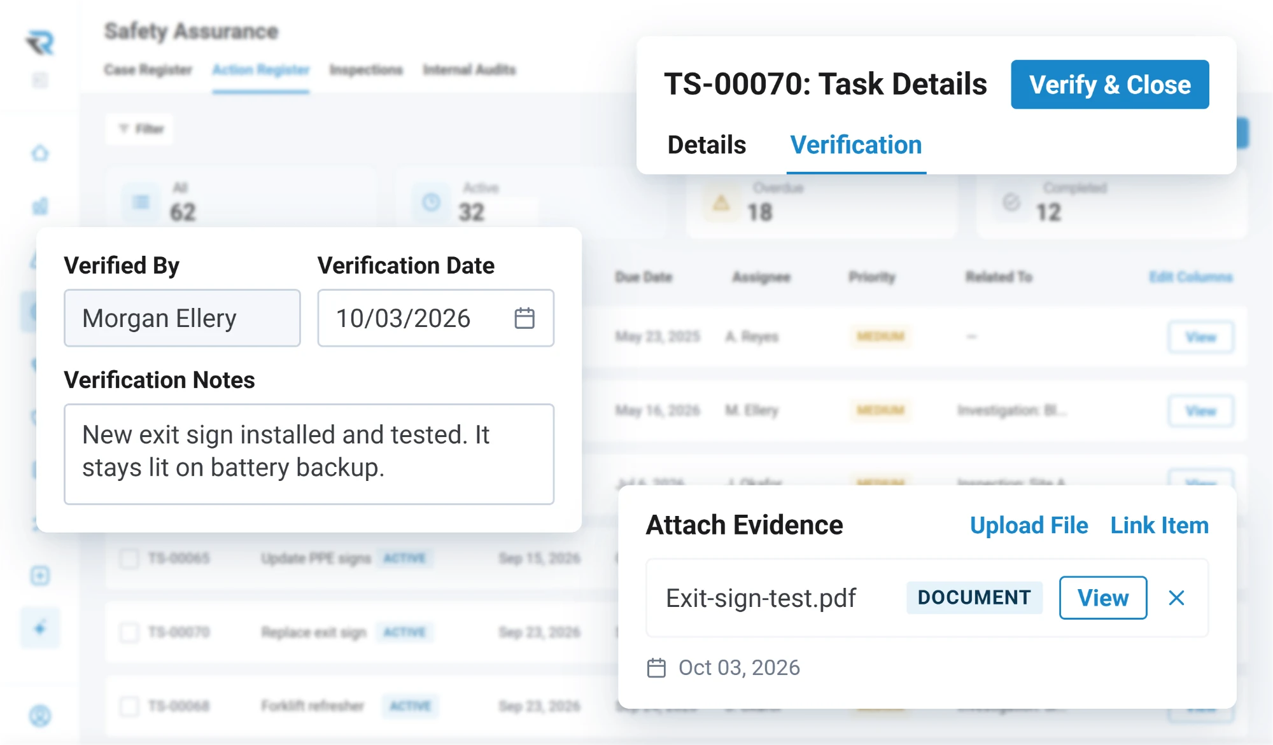Click the Assignee column header

[761, 277]
